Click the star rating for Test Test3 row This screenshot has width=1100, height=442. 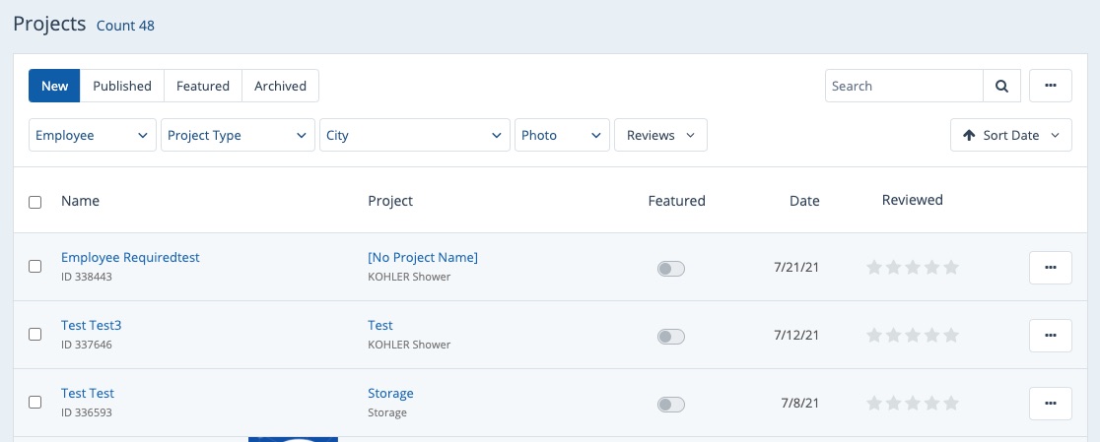tap(912, 336)
